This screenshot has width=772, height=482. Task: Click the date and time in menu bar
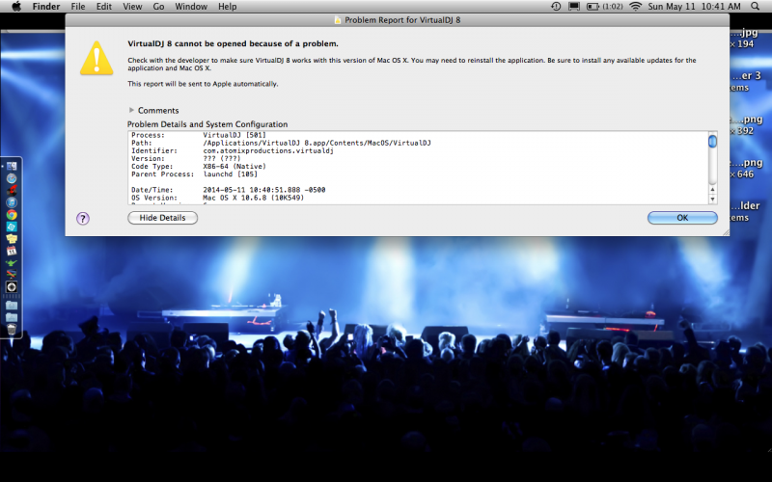tap(694, 7)
